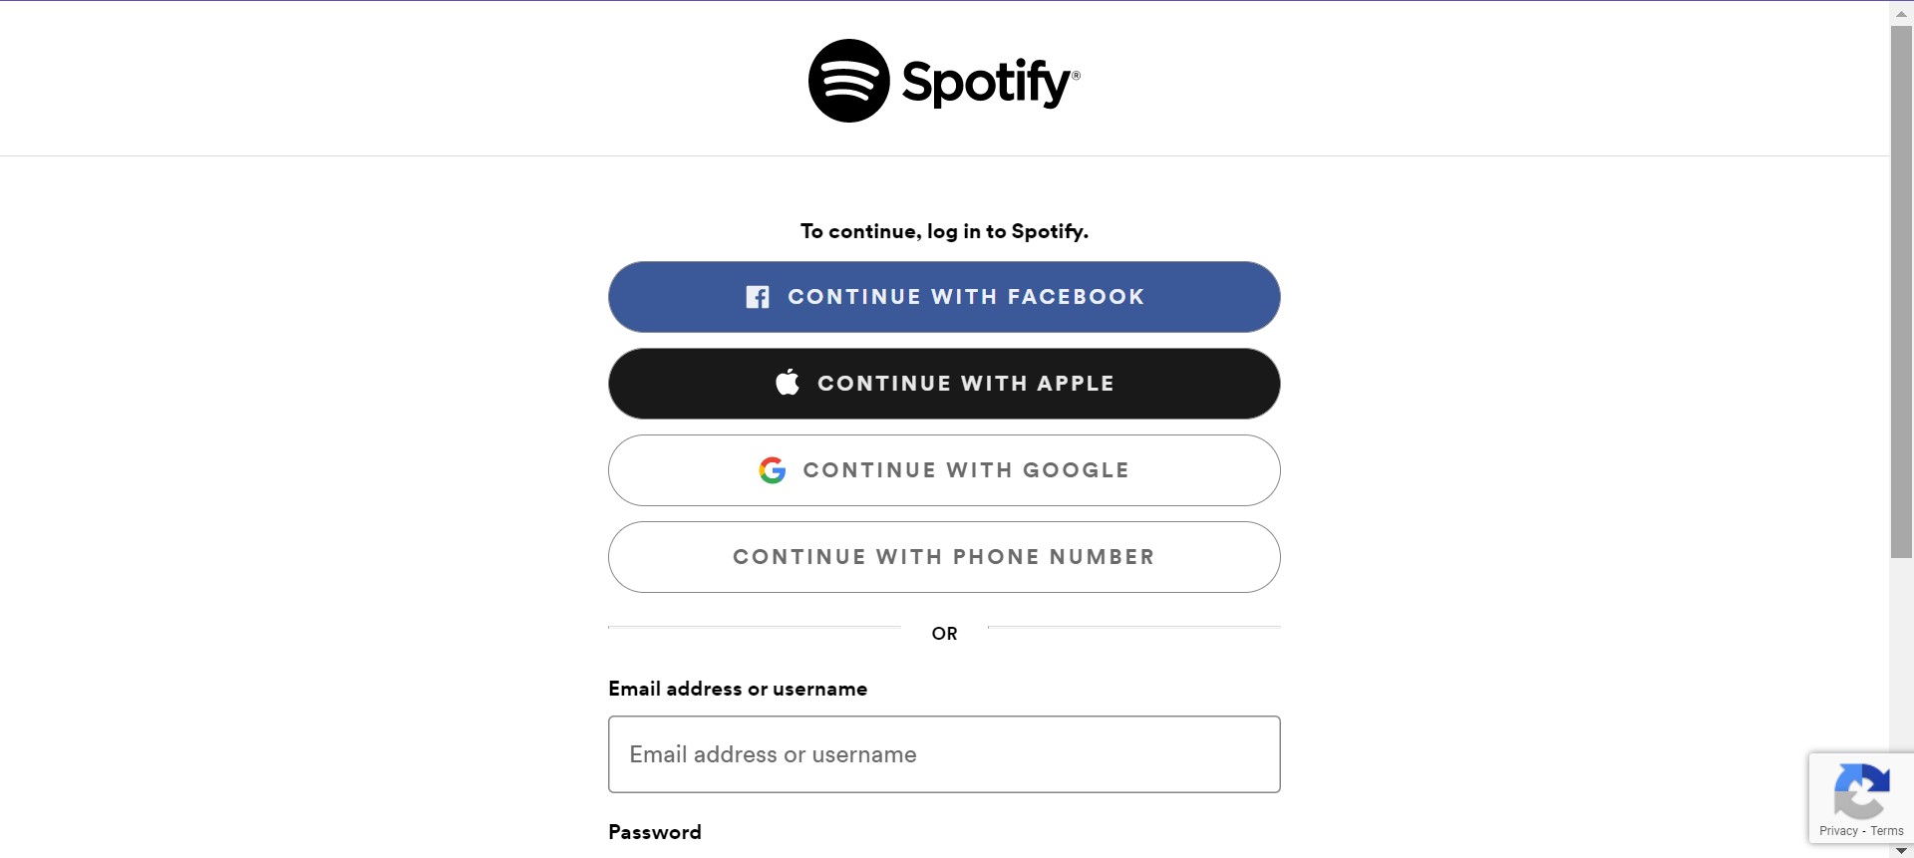Click the Spotify wordmark next to the logo
This screenshot has width=1914, height=858.
[990, 82]
